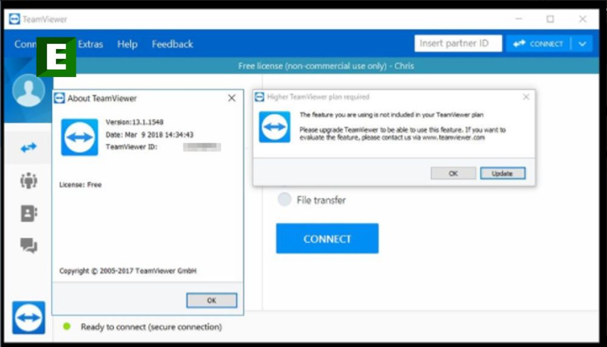Open the Chat sidebar icon
Image resolution: width=607 pixels, height=347 pixels.
coord(29,245)
